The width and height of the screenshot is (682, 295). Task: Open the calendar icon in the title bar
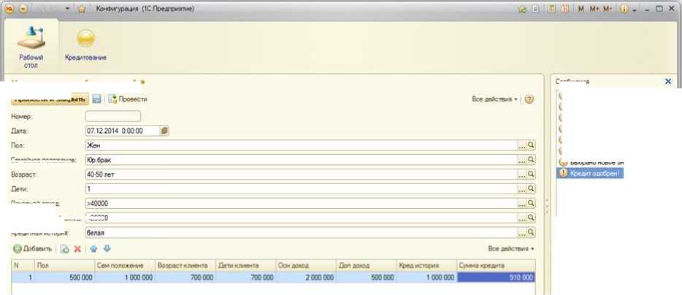[x=565, y=9]
